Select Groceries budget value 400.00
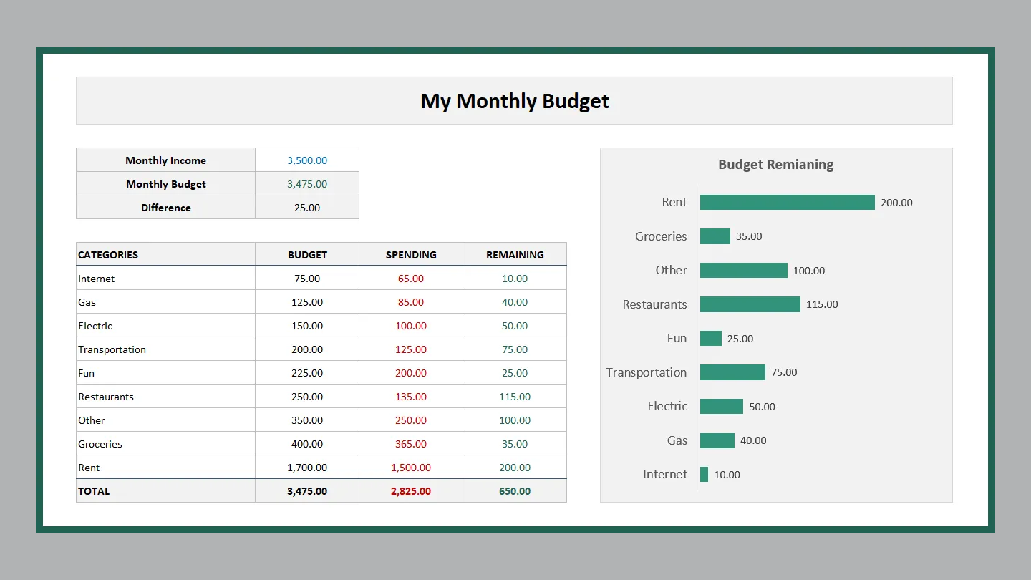The image size is (1031, 580). (307, 444)
